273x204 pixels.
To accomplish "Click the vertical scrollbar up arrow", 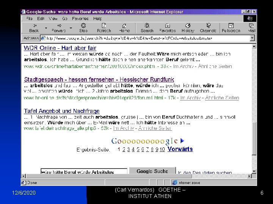I will point(254,46).
